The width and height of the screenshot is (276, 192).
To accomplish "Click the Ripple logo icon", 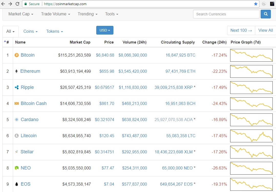I will tap(17, 87).
